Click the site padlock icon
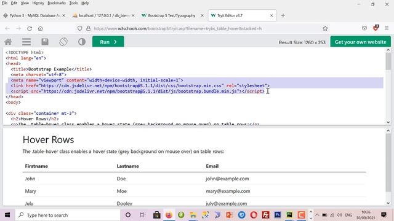The width and height of the screenshot is (394, 221). pyautogui.click(x=88, y=29)
